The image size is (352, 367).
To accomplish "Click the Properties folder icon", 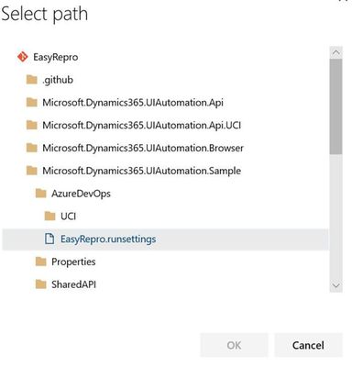I will (x=41, y=261).
